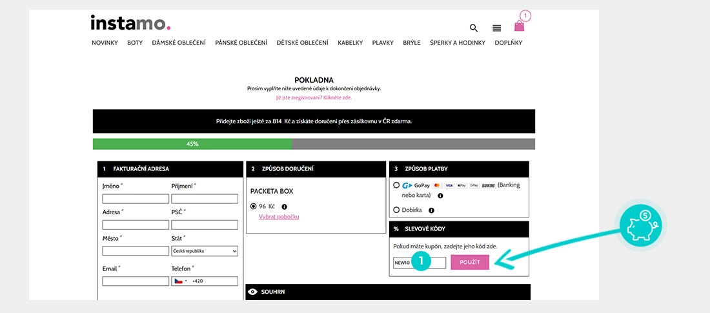Click the POKLADNA heading
This screenshot has width=710, height=313.
[314, 80]
